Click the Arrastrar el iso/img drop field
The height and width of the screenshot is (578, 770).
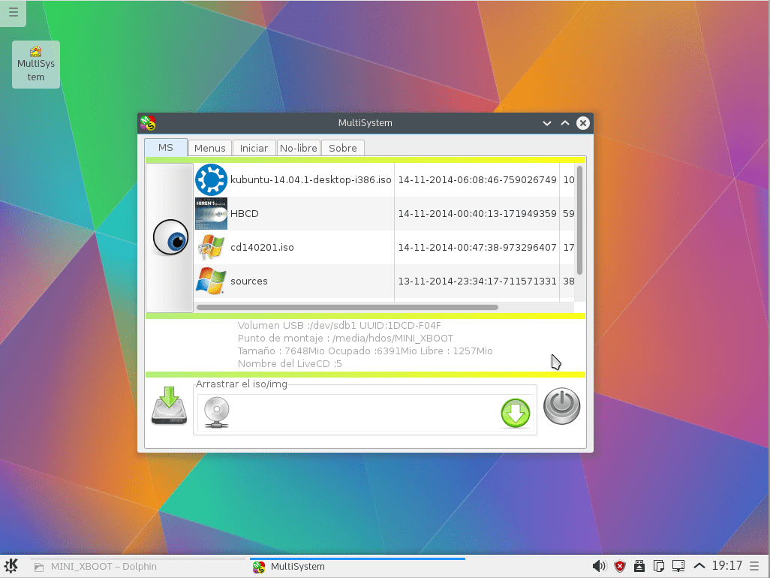coord(365,413)
